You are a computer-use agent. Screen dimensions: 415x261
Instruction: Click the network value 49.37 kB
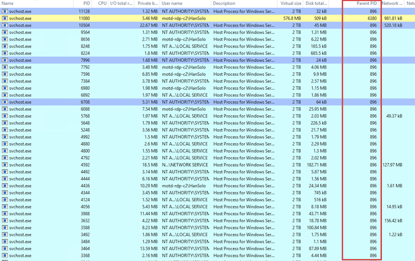(x=394, y=116)
